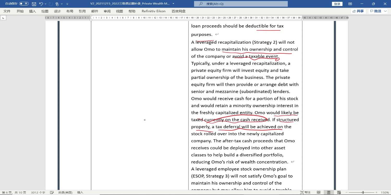This screenshot has width=391, height=195.
Task: Open Customize Quick Access Toolbar dropdown
Action: click(67, 4)
